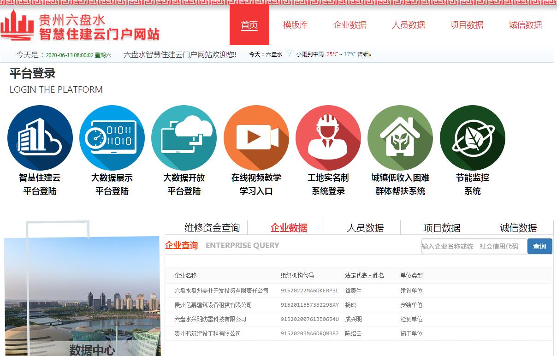This screenshot has height=356, width=557.
Task: Open 模版库 in the top navigation
Action: click(x=295, y=25)
